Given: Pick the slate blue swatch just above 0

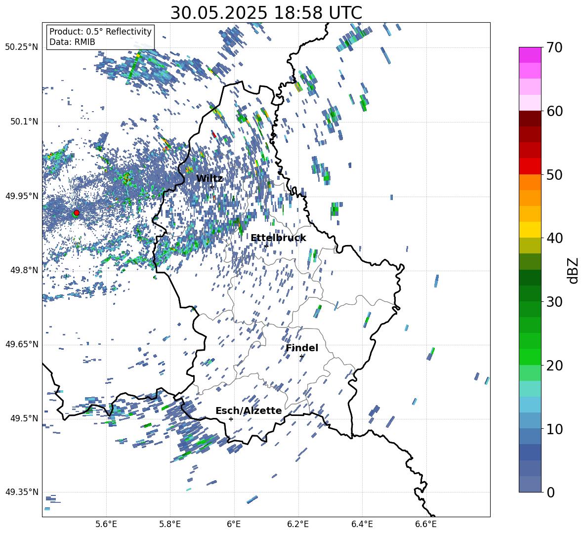Looking at the screenshot, I should (x=530, y=484).
